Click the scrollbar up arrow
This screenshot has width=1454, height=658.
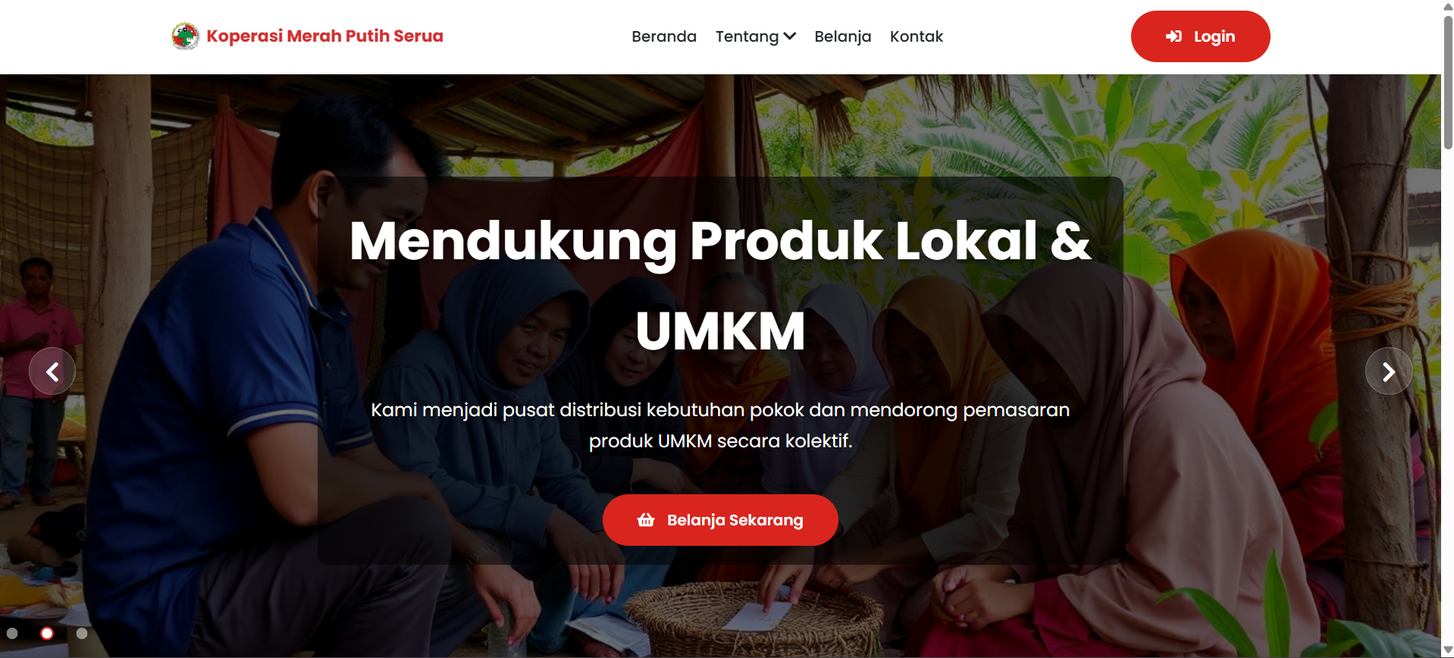tap(1448, 6)
